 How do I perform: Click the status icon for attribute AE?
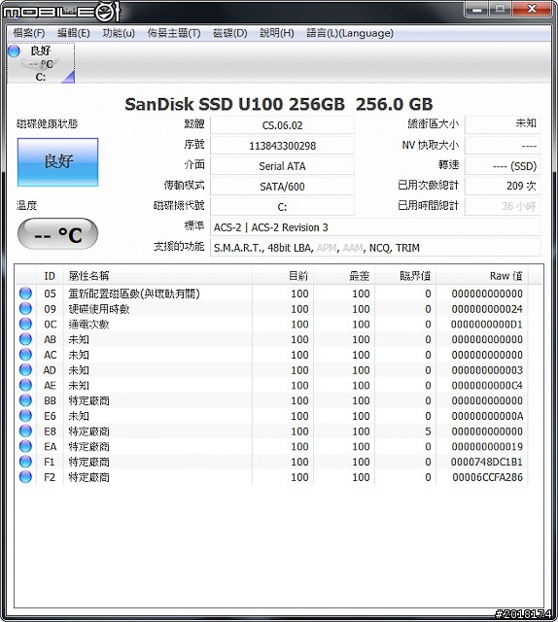coord(25,385)
